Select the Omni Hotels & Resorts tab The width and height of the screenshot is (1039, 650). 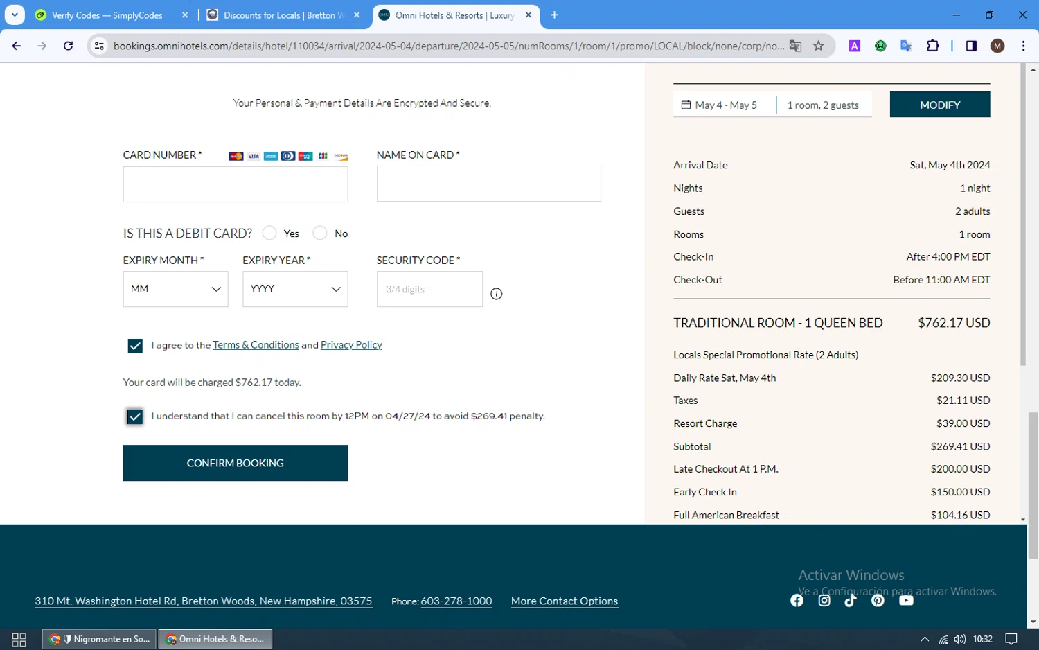pos(454,15)
